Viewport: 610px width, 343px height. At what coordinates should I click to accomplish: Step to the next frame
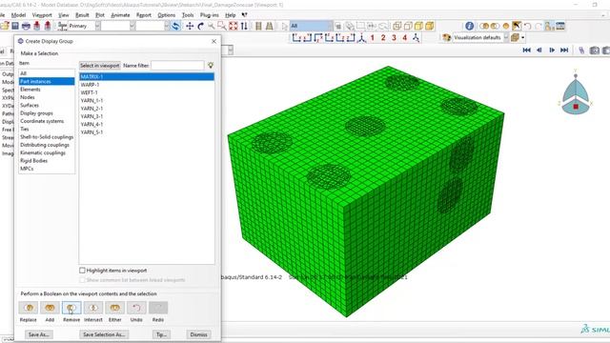coord(552,50)
